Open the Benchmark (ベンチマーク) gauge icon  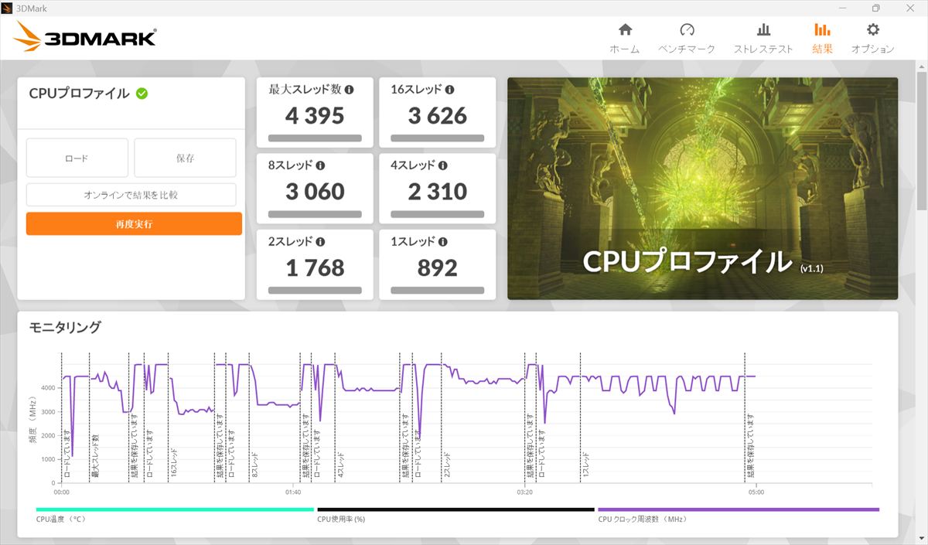[x=687, y=30]
